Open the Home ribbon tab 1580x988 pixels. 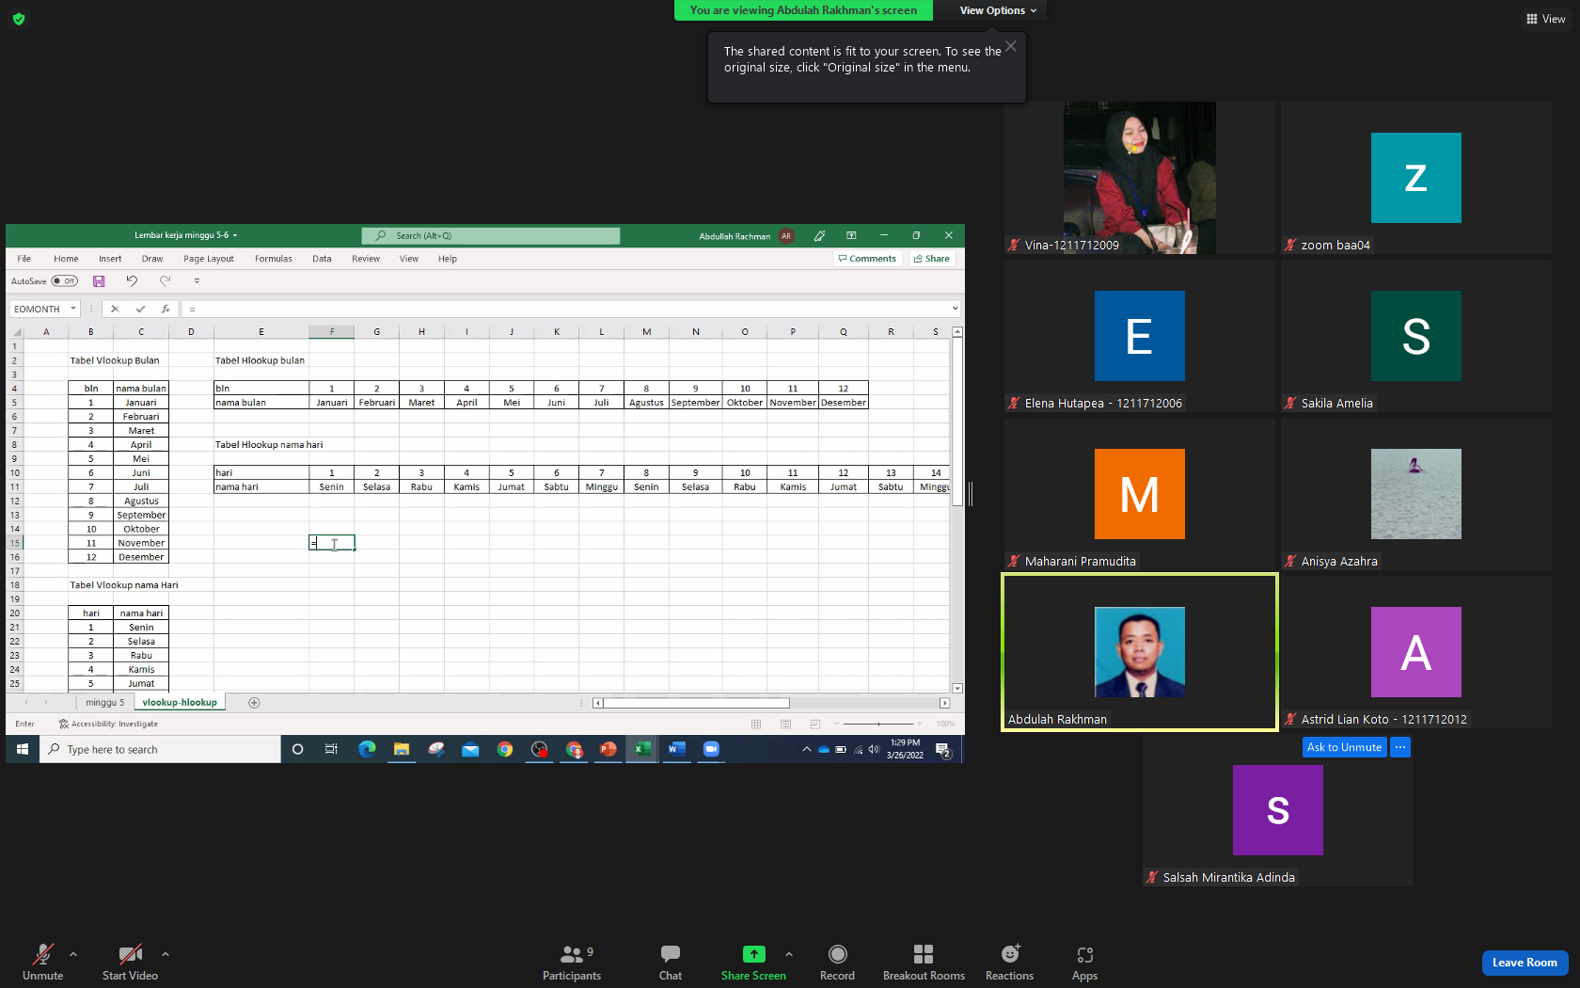pos(66,259)
